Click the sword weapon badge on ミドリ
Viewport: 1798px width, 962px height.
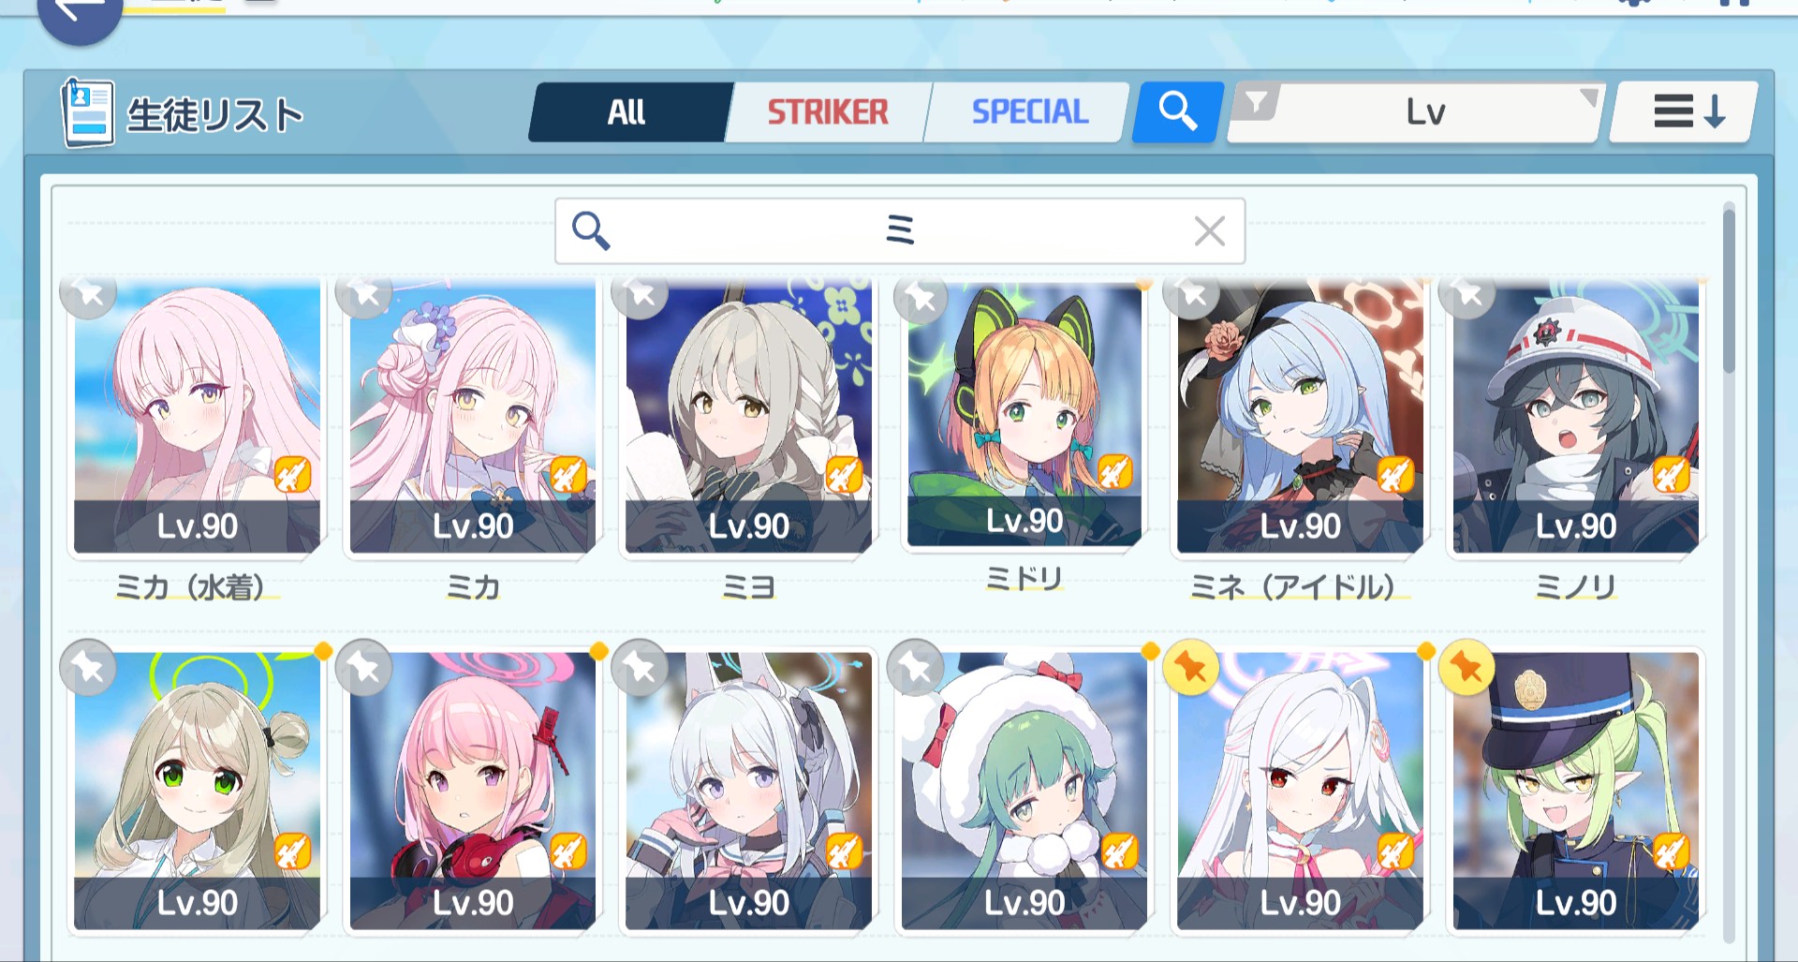(x=1114, y=472)
